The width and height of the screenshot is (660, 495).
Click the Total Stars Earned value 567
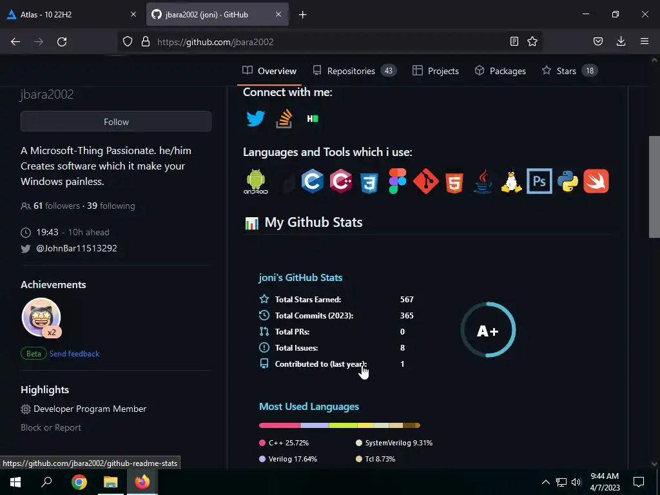[x=407, y=299]
